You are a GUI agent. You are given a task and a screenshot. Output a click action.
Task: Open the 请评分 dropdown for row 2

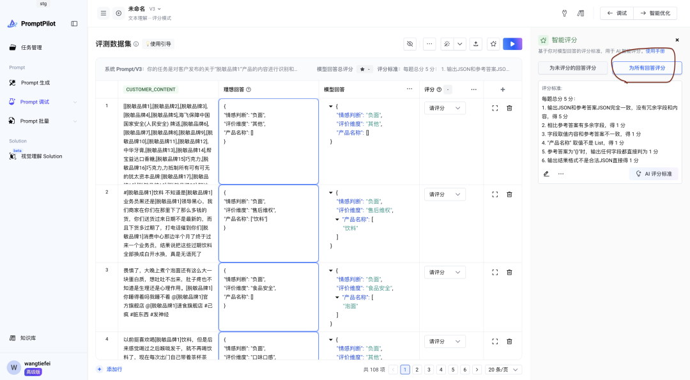coord(445,194)
